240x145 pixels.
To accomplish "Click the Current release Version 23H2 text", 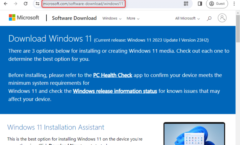I will pos(151,40).
